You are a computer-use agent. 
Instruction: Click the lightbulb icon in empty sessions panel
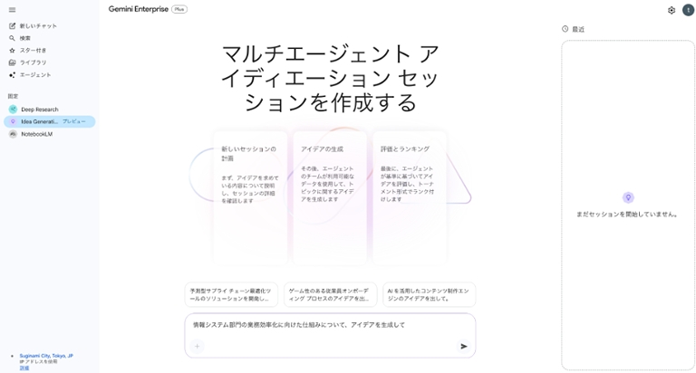click(628, 197)
